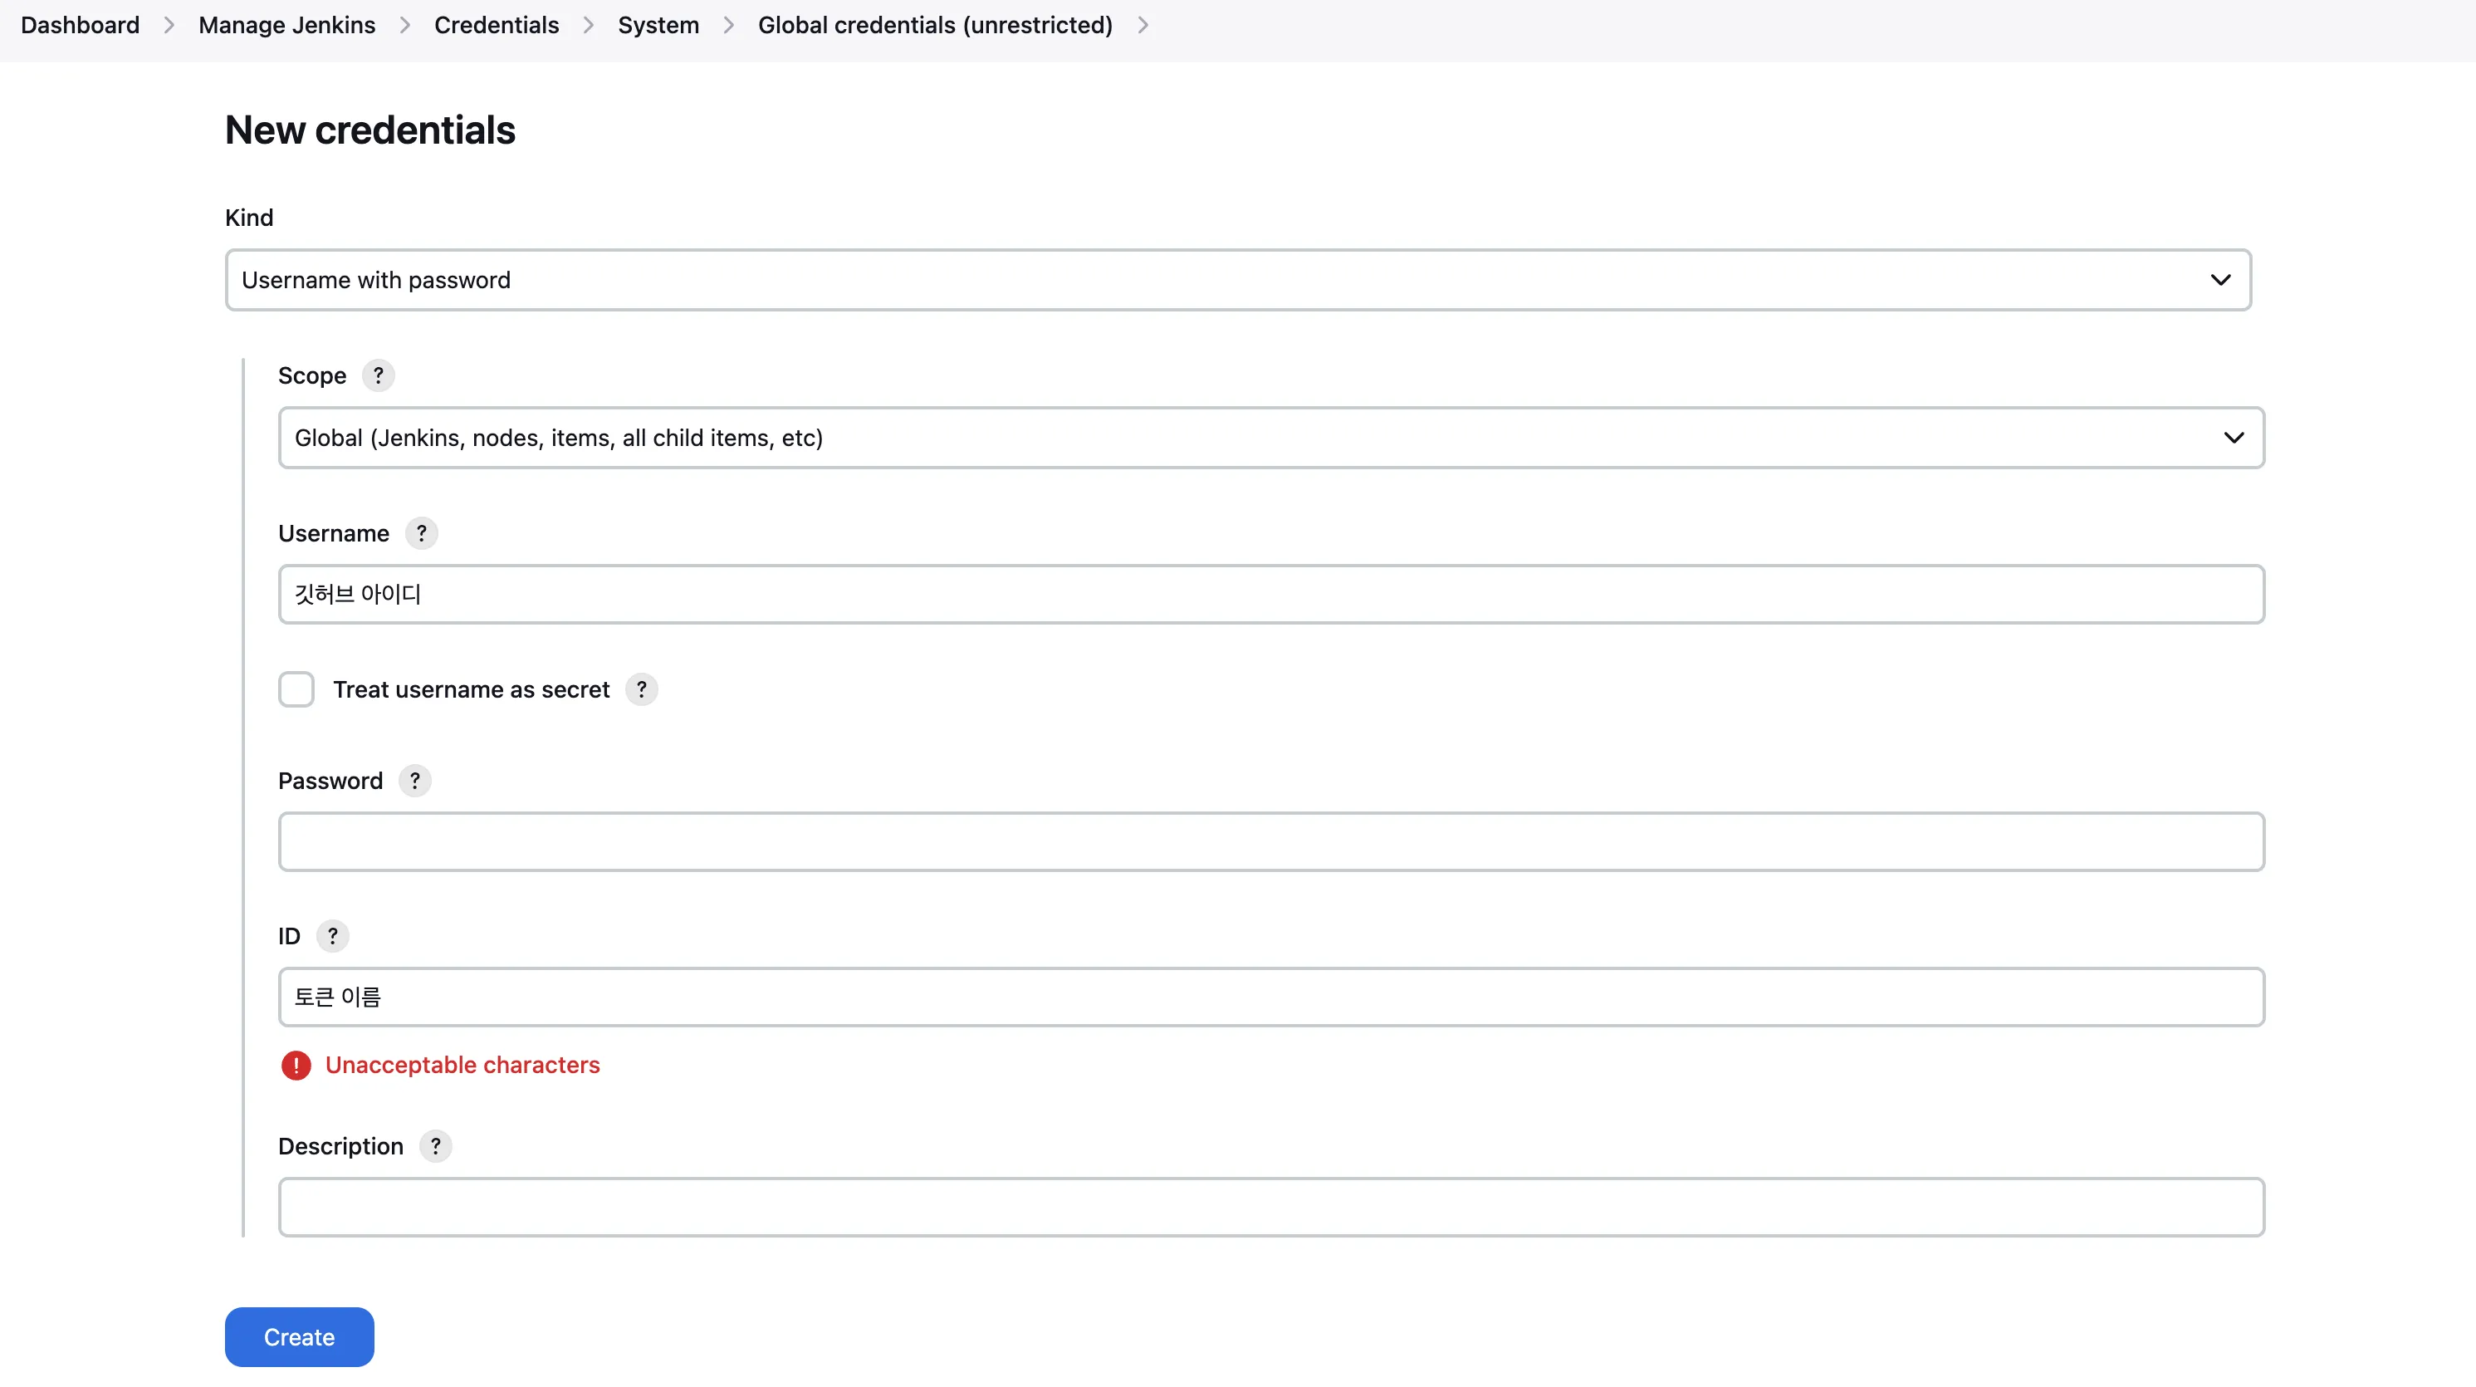Open the ID help tooltip
This screenshot has height=1387, width=2476.
point(333,935)
